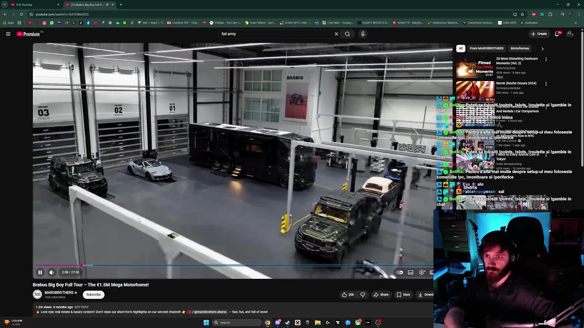Select the From MAROBROTHERS chip
The height and width of the screenshot is (328, 584).
[x=486, y=48]
